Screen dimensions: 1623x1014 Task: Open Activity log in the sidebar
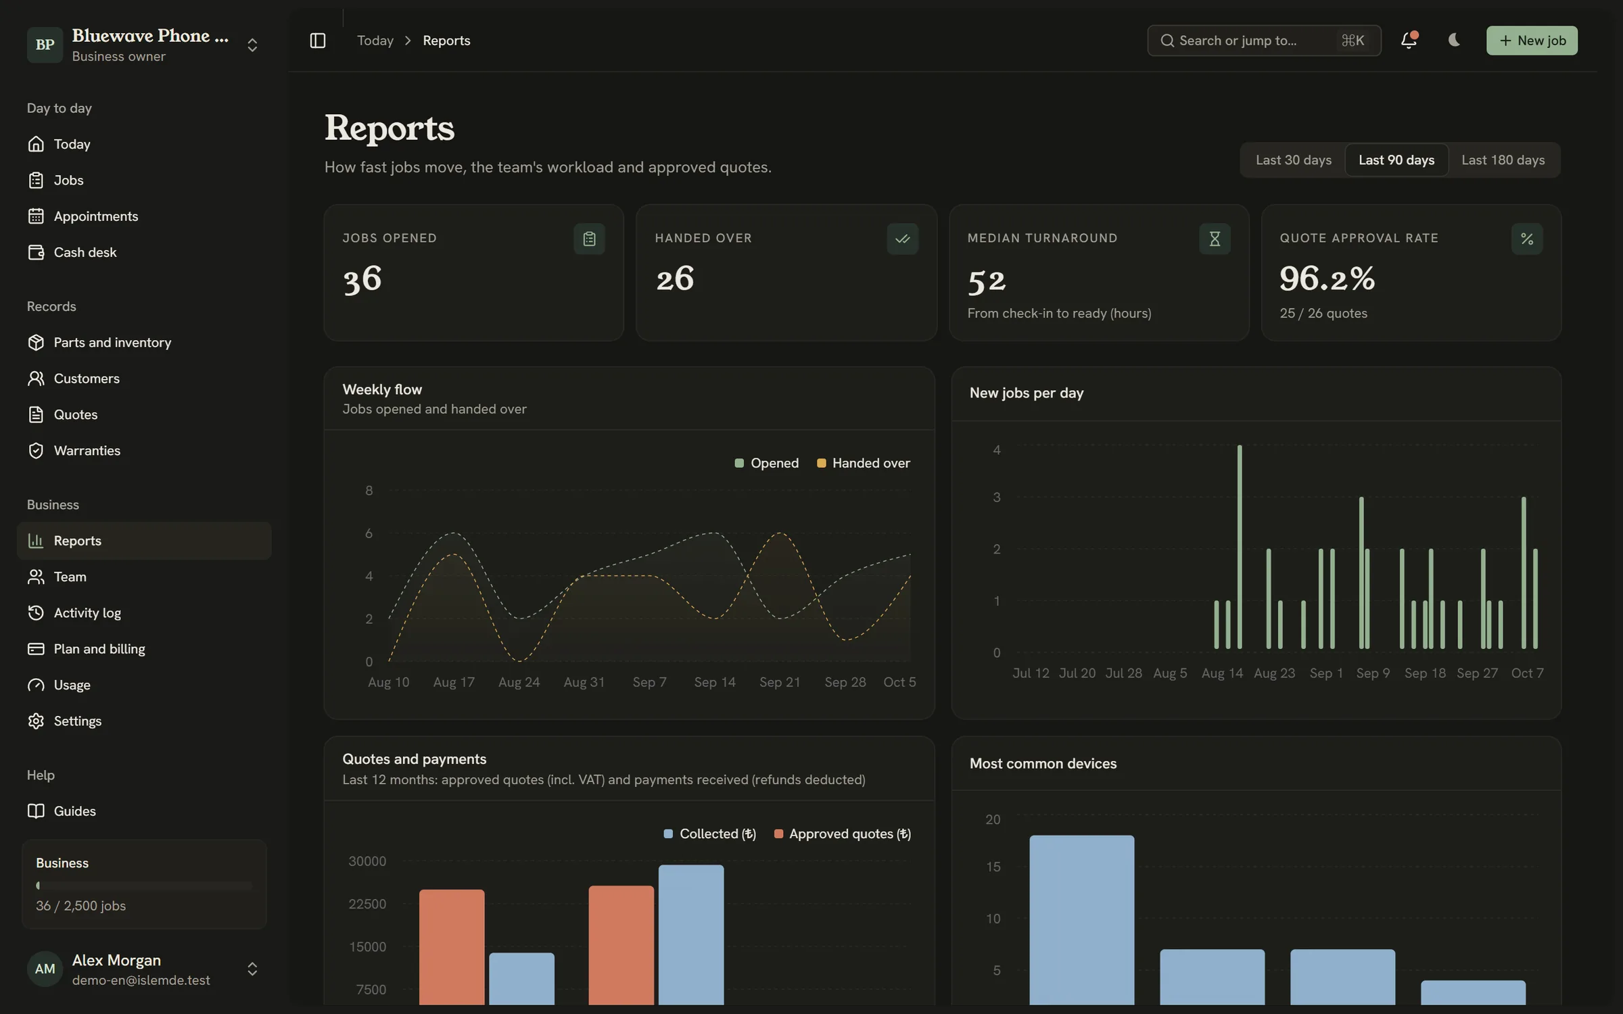click(x=144, y=612)
